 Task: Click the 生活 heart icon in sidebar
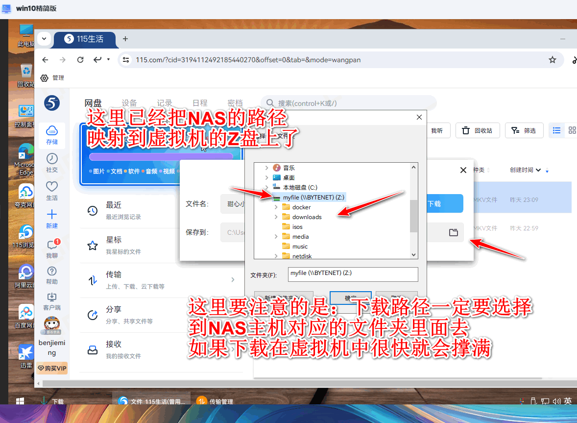tap(52, 190)
